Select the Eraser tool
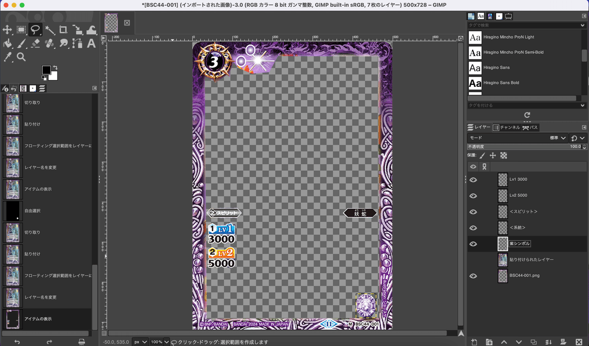This screenshot has width=589, height=346. tap(35, 44)
